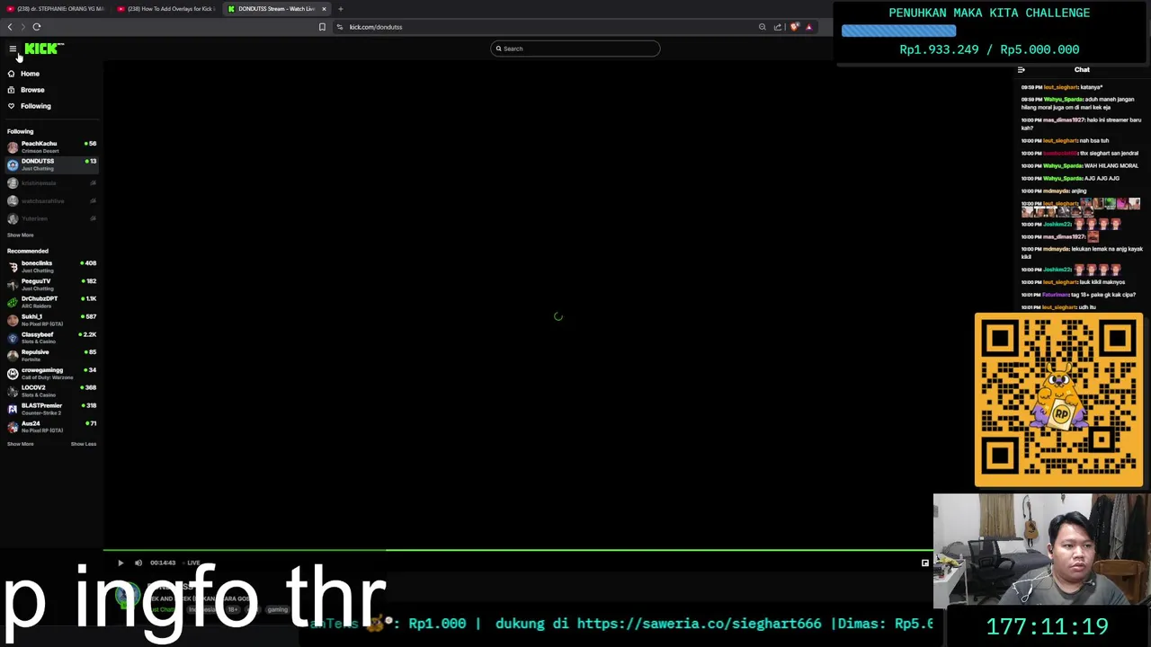This screenshot has width=1151, height=647.
Task: Open offline channel Yuterizen
Action: [x=52, y=218]
